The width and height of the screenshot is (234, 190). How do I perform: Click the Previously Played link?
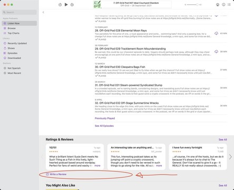pyautogui.click(x=105, y=118)
